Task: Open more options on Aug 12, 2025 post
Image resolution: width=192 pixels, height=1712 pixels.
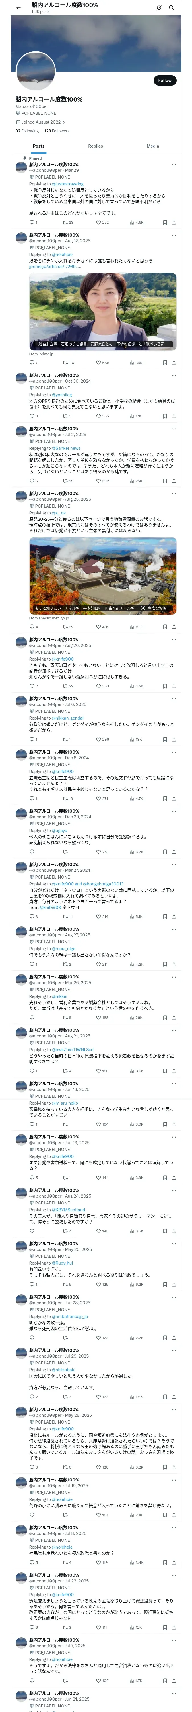Action: [x=174, y=235]
